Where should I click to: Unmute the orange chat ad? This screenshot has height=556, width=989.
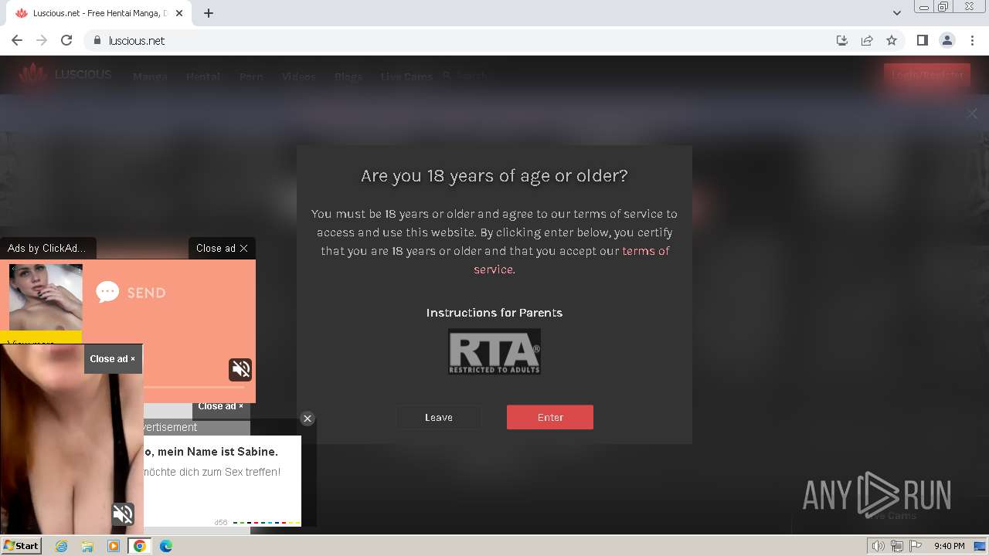[x=240, y=369]
